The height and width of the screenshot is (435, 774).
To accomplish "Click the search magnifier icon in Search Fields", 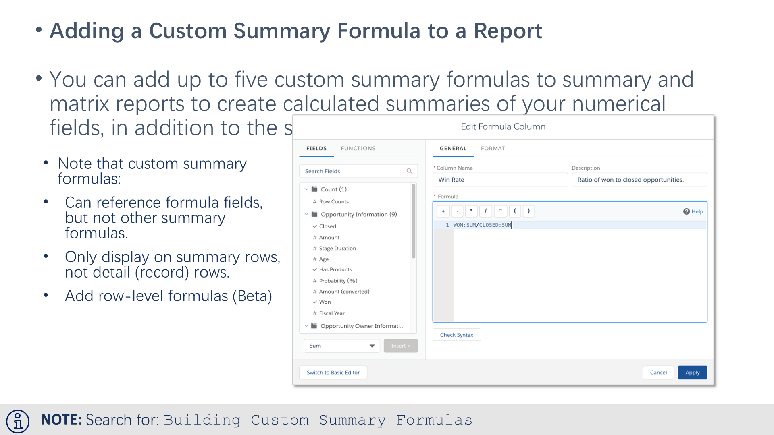I will [x=409, y=171].
